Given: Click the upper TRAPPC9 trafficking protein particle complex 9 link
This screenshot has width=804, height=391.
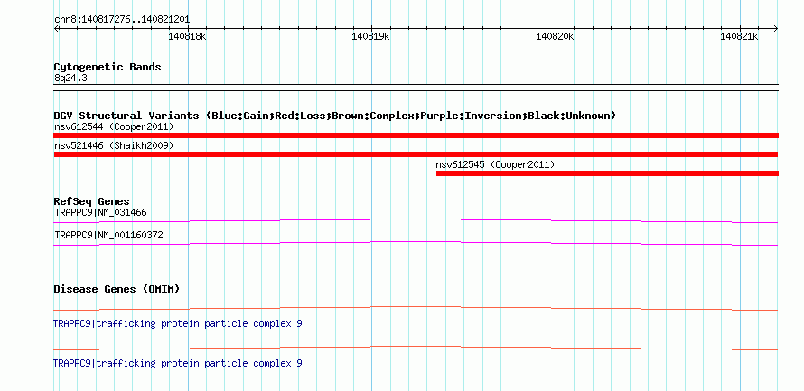Looking at the screenshot, I should point(178,324).
